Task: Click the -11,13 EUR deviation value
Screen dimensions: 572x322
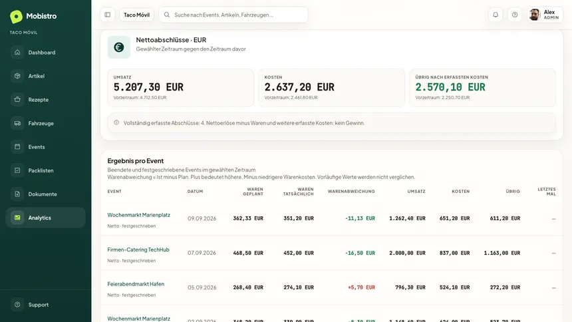Action: tap(360, 218)
